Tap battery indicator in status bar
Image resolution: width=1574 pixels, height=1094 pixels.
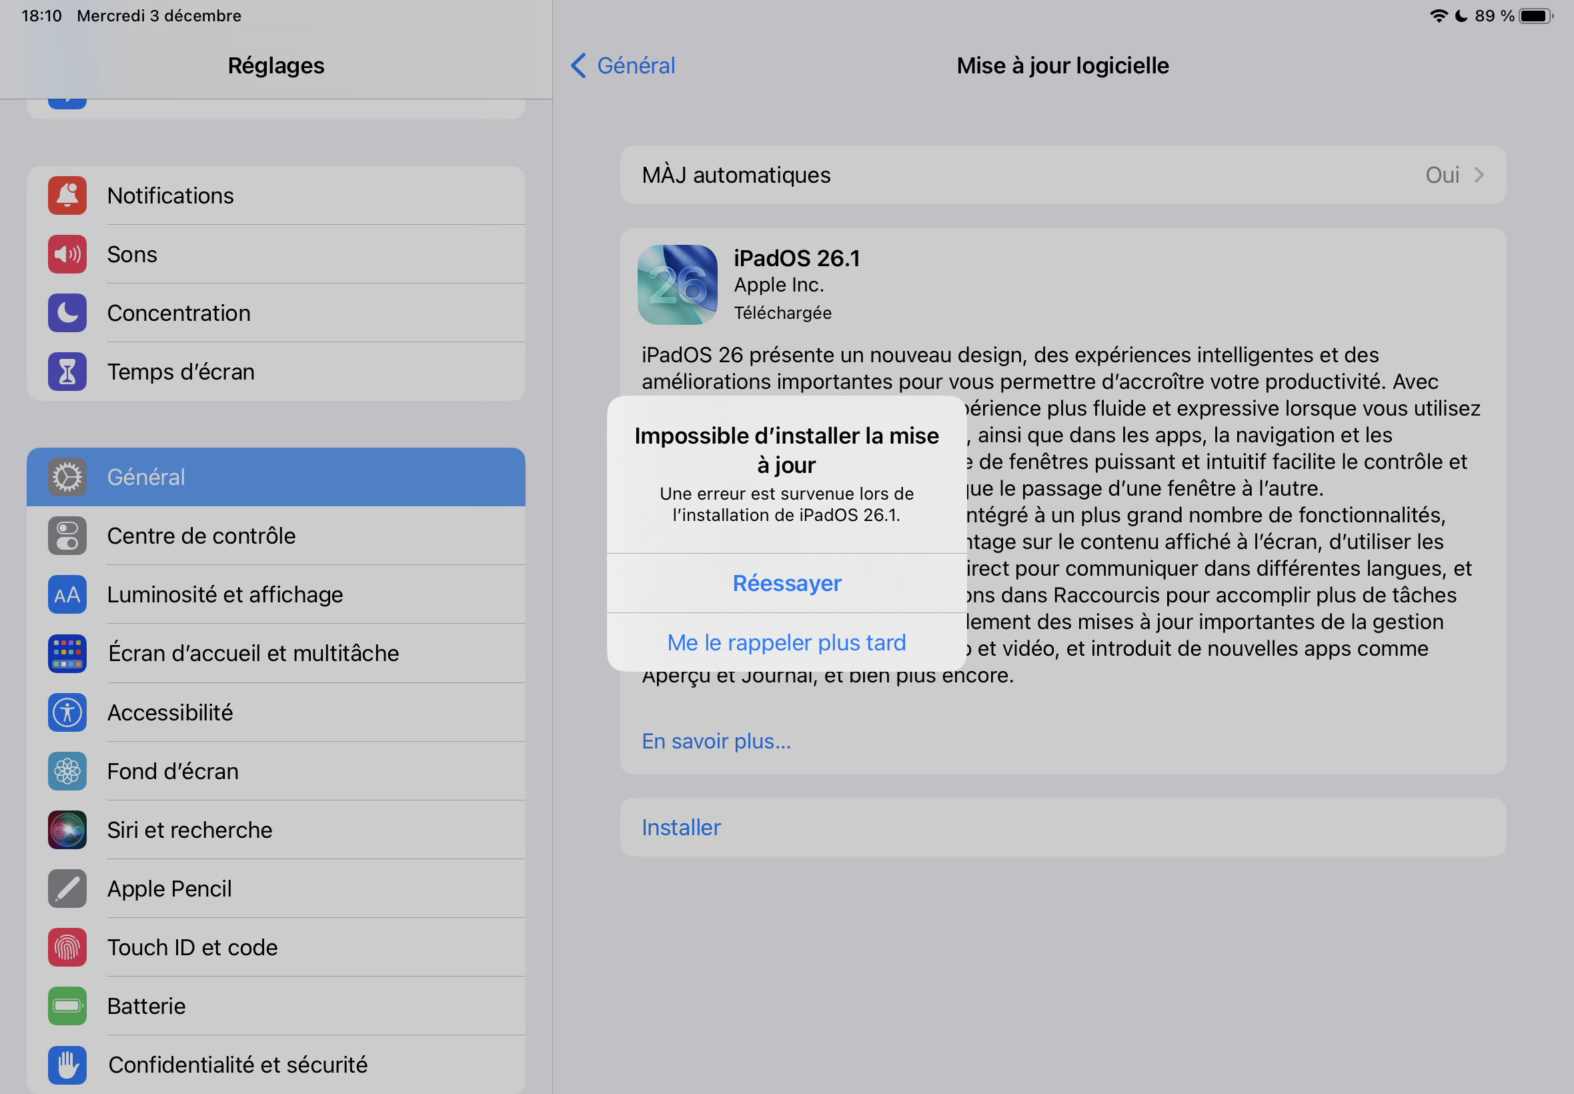tap(1535, 16)
